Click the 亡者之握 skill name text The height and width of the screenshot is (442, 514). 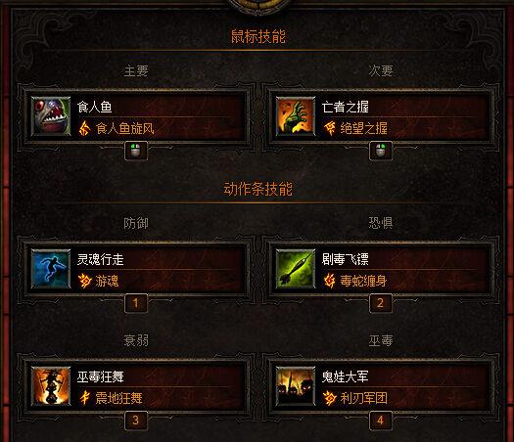(x=346, y=107)
